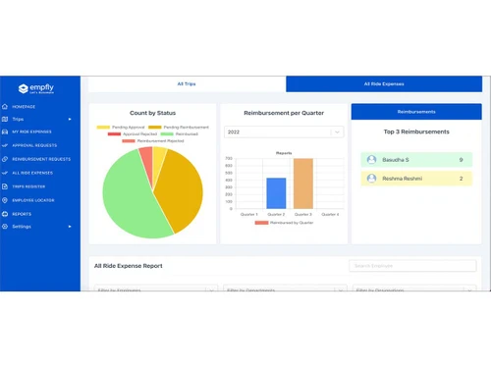Viewport: 491px width, 368px height.
Task: Switch to the All Trips tab
Action: coord(187,84)
